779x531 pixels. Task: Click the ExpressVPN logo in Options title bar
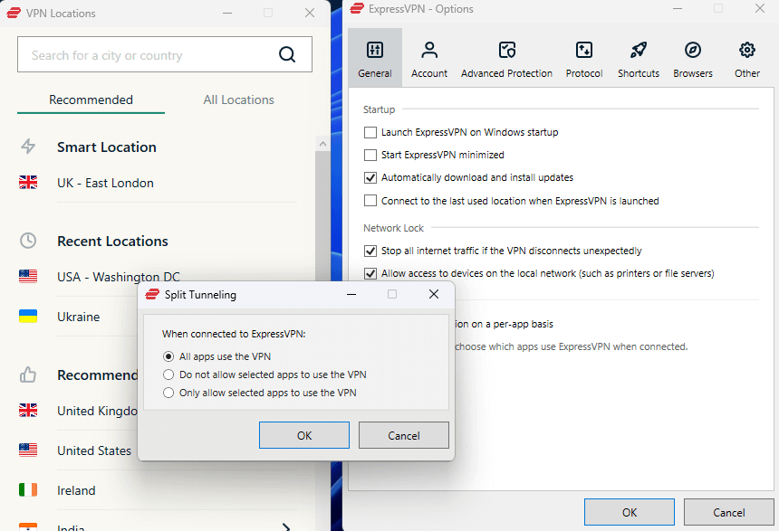pos(357,8)
